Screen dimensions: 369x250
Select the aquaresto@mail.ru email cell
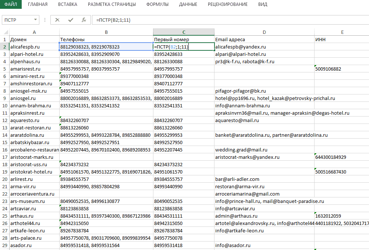(x=264, y=121)
